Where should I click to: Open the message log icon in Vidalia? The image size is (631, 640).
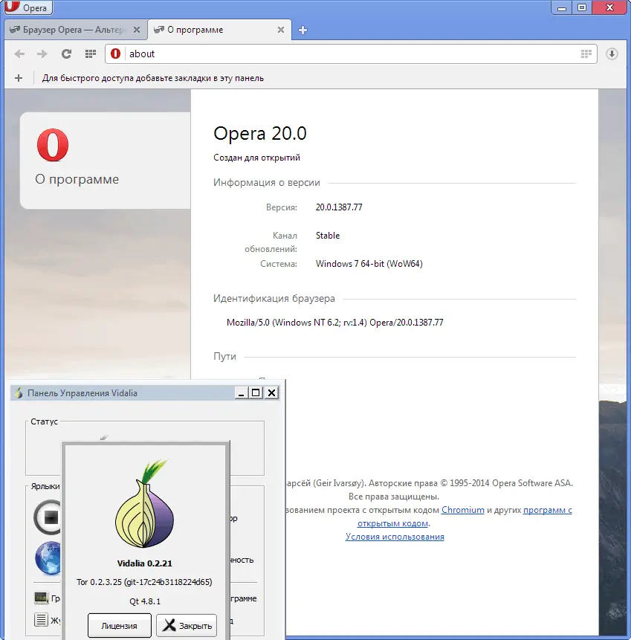(41, 620)
